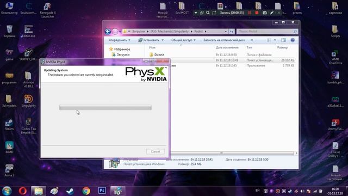Click Записать на оптический диск

click(x=224, y=40)
